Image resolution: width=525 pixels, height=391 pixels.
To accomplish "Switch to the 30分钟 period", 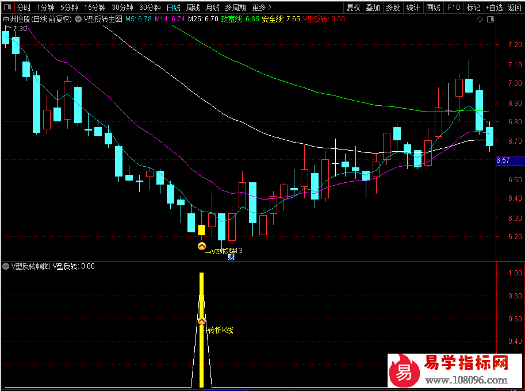I will point(122,7).
